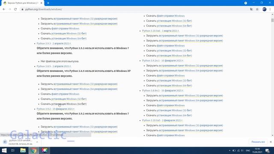Download Python 3.9.2 embeddable package 32-bit
274x154 pixels.
click(x=86, y=127)
